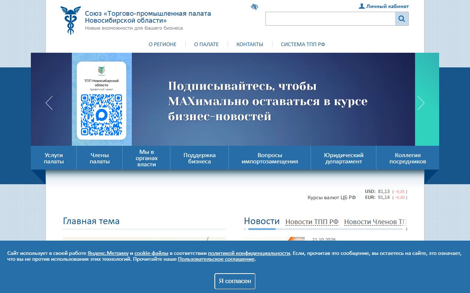Open Услуги палаты section
This screenshot has height=293, width=470.
54,158
